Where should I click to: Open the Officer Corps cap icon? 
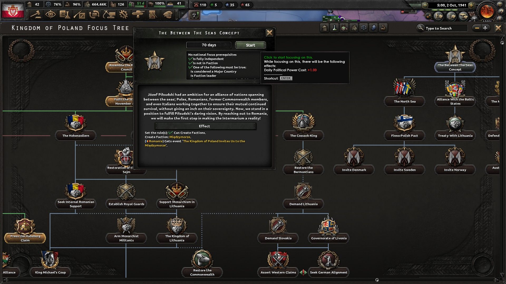point(168,15)
